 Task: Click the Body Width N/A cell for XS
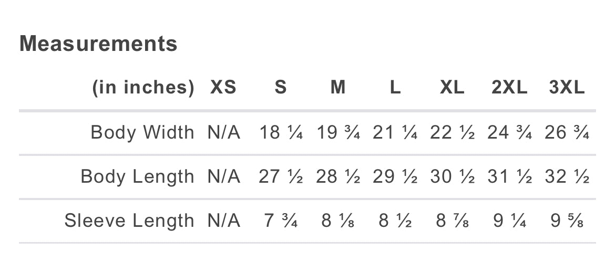223,133
